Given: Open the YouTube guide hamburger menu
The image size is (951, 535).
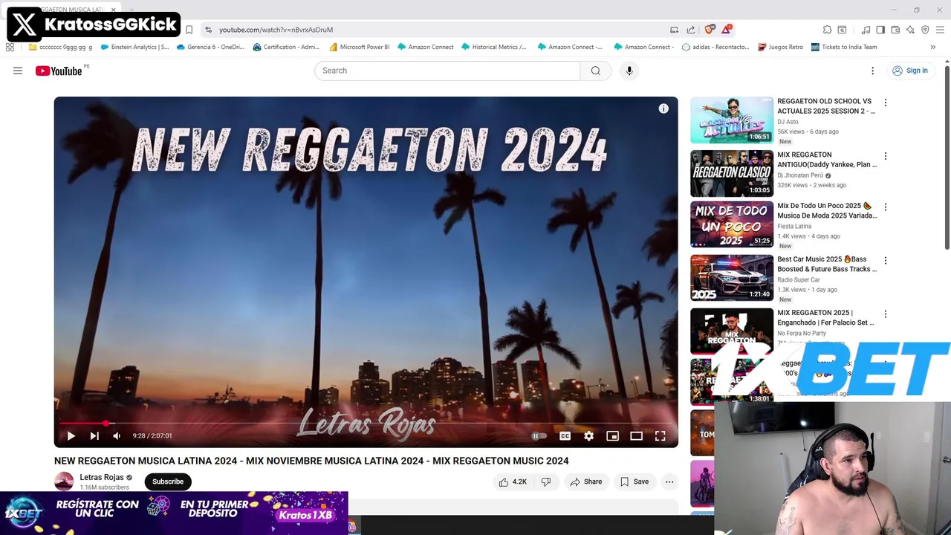Looking at the screenshot, I should 18,71.
